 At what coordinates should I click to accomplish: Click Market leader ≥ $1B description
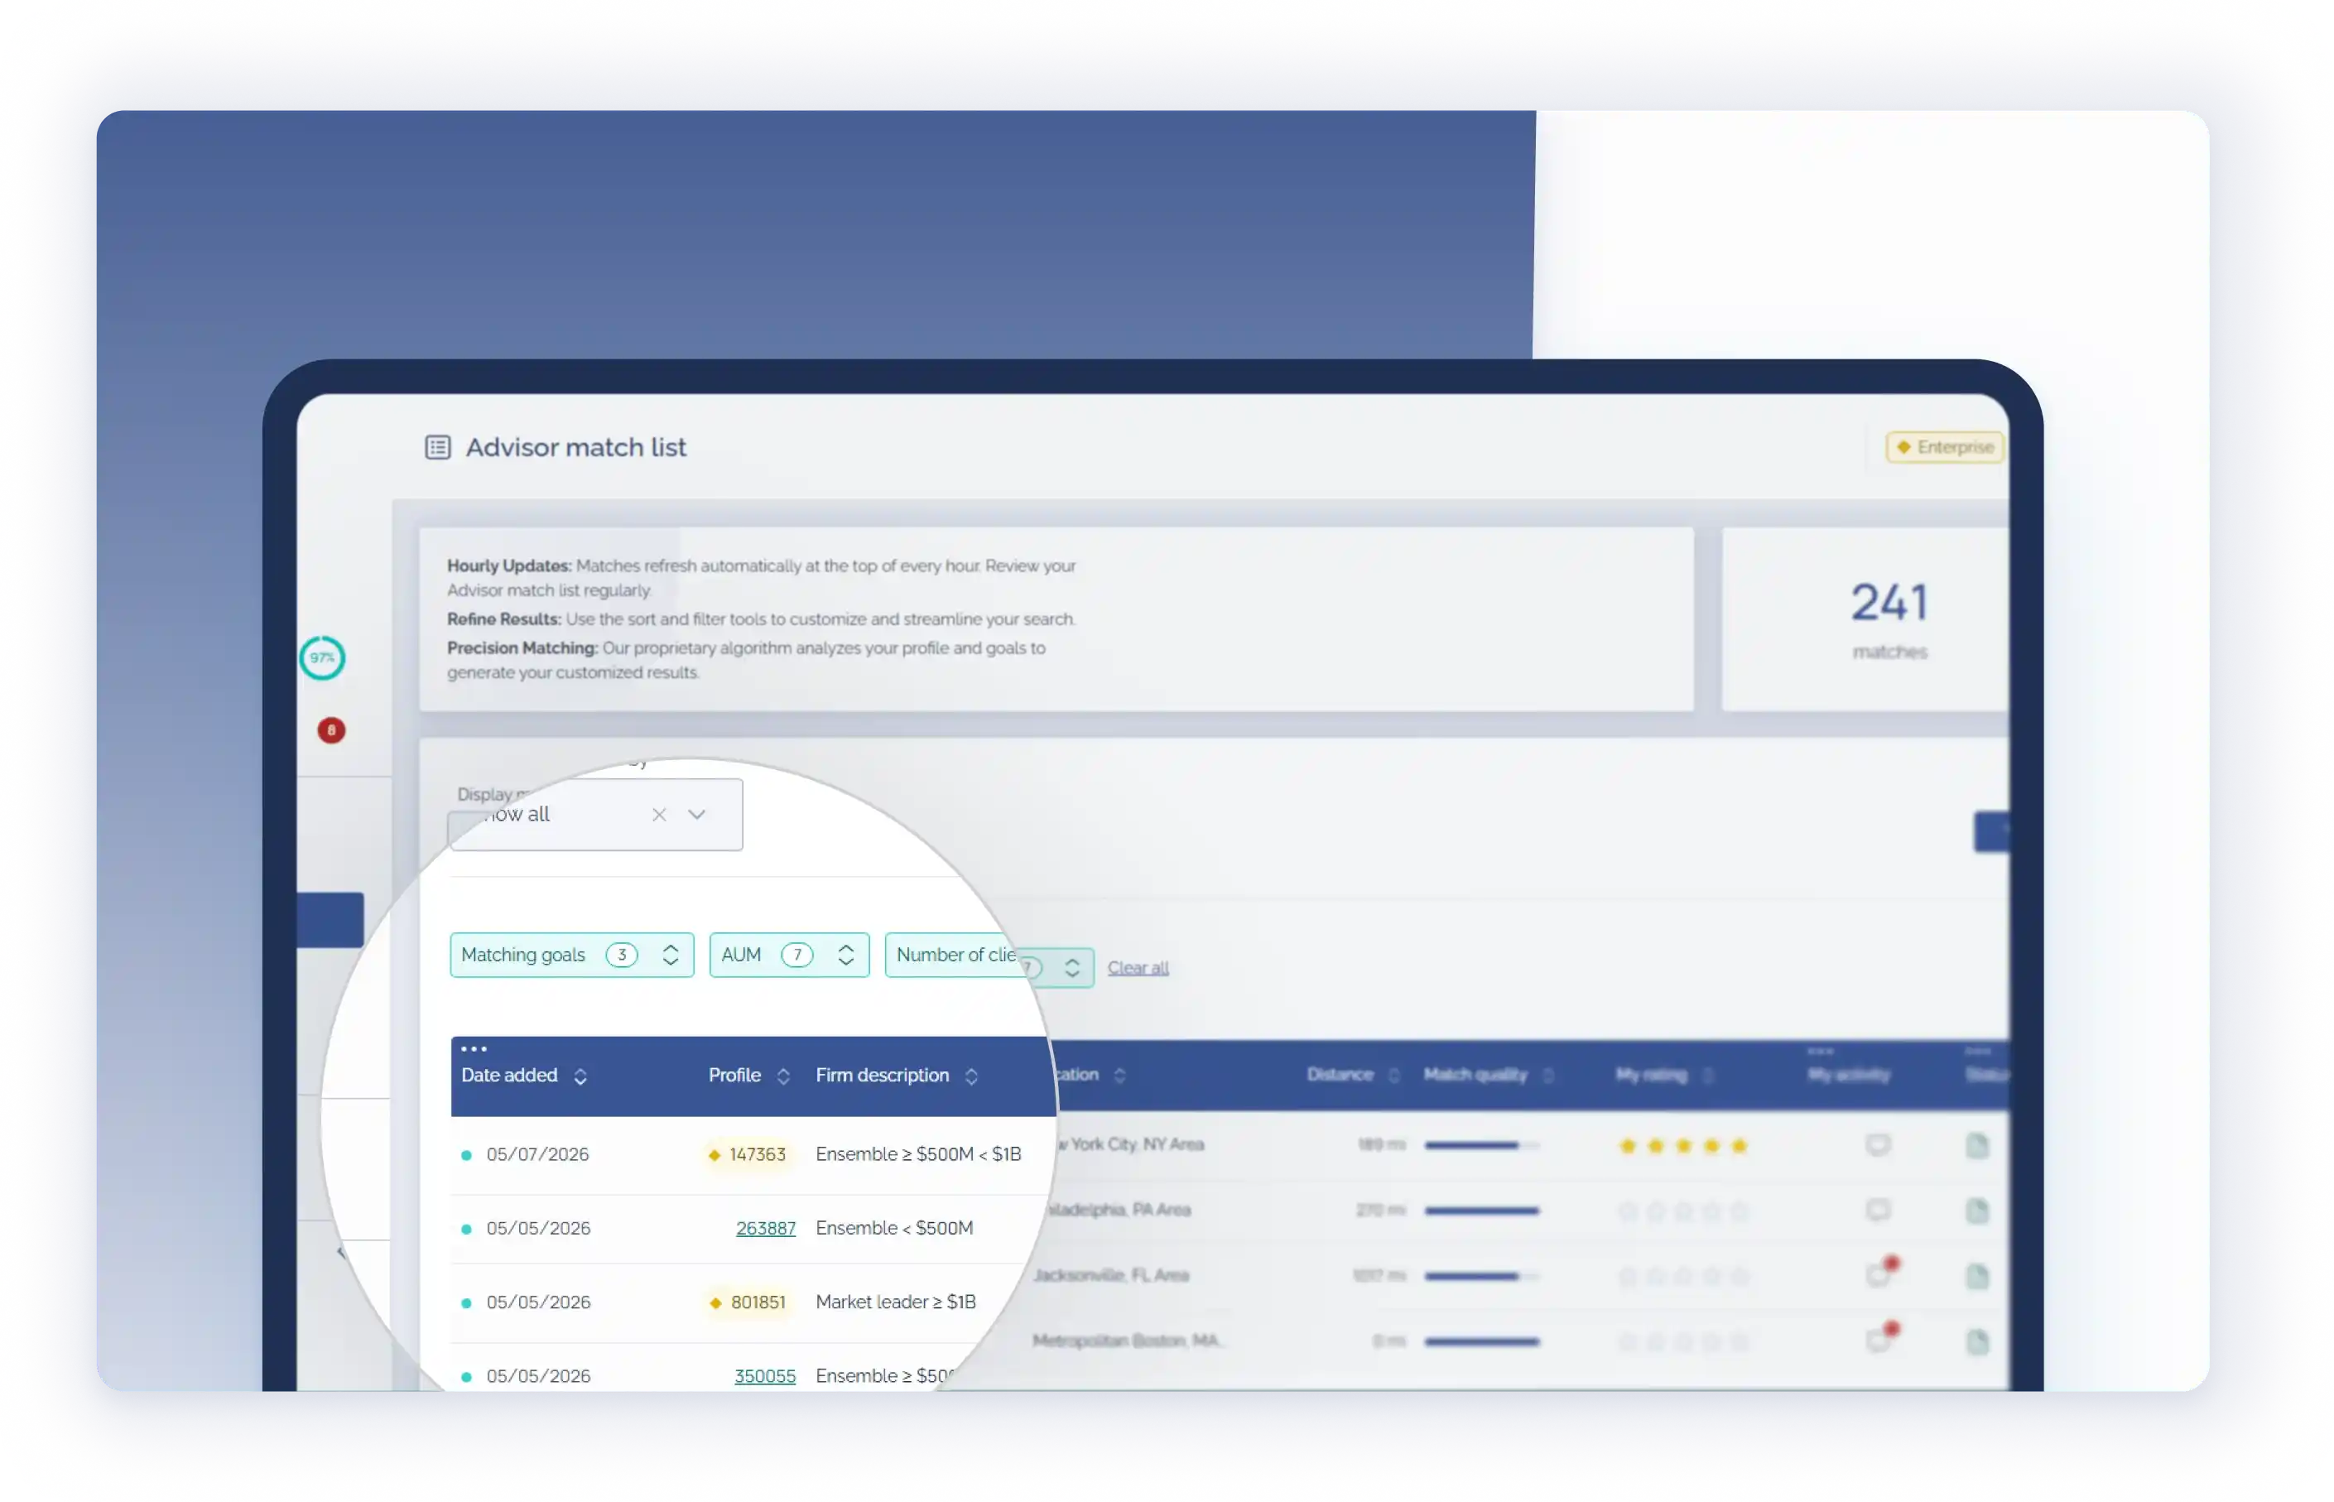coord(895,1302)
